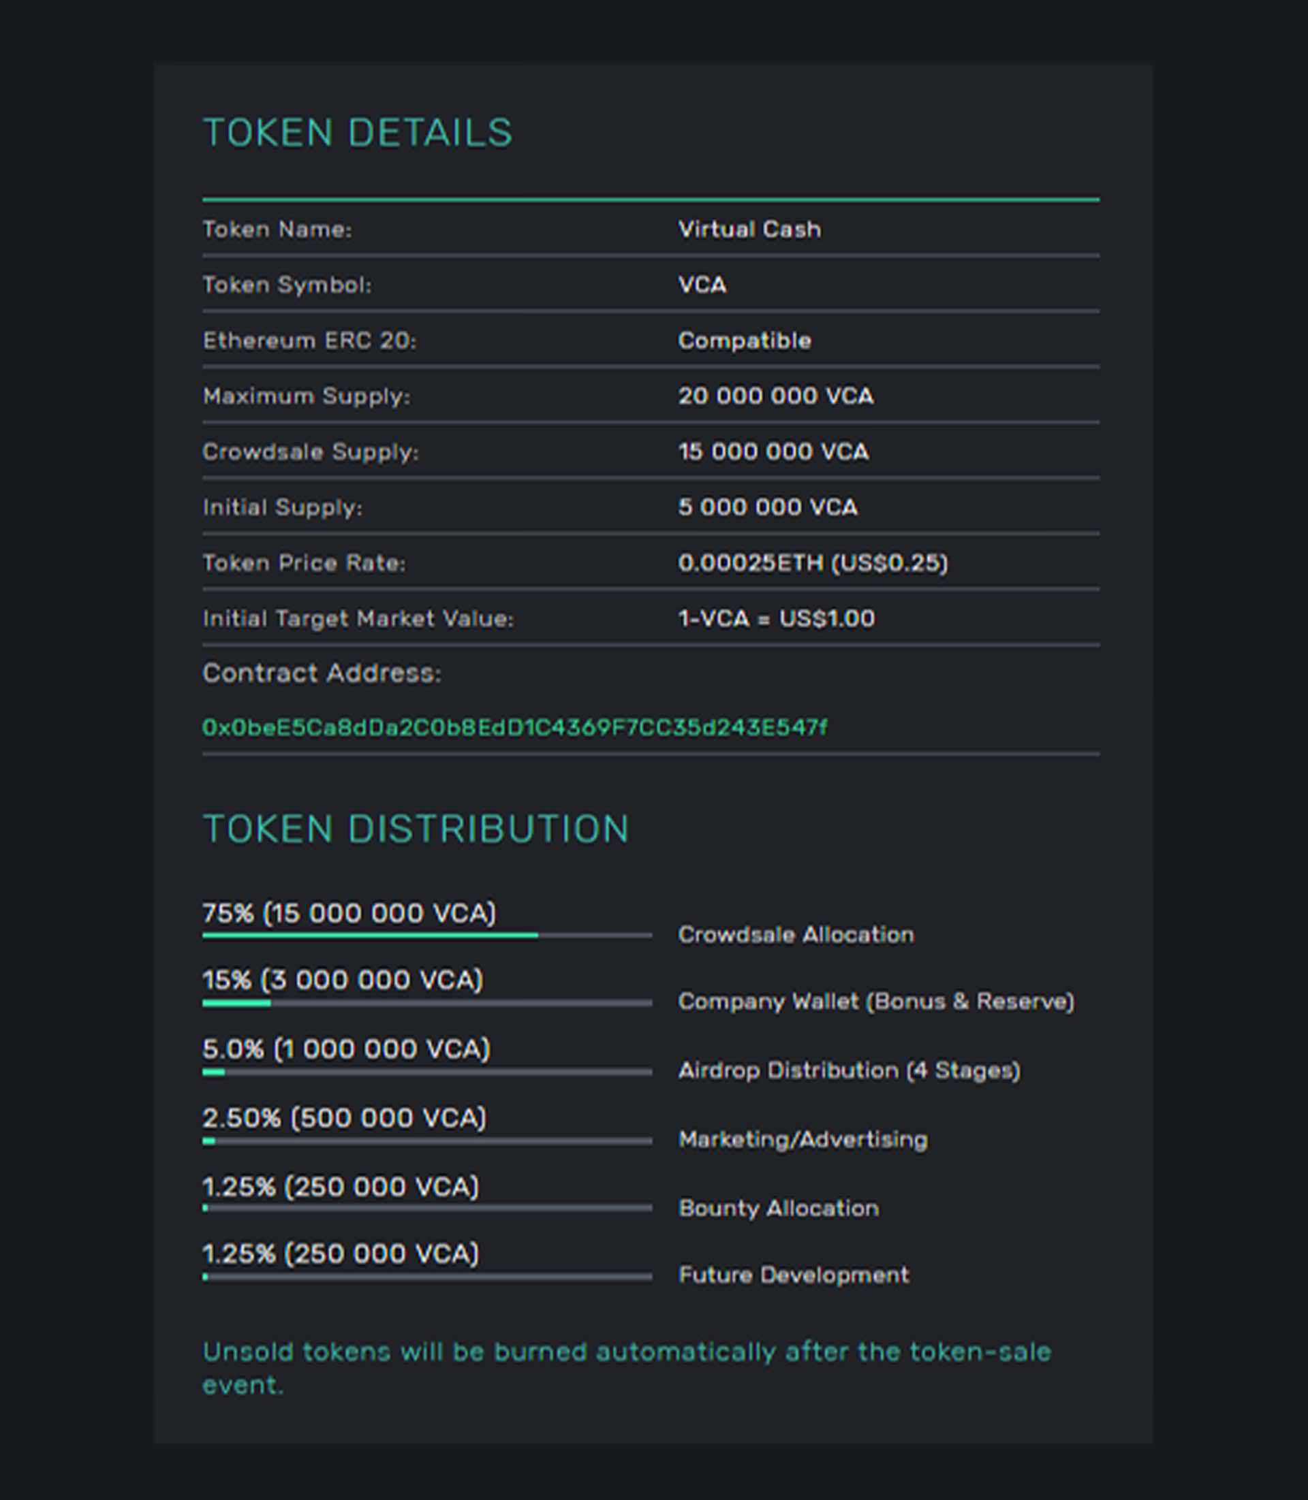1308x1500 pixels.
Task: Click the TOKEN DETAILS heading
Action: (358, 133)
